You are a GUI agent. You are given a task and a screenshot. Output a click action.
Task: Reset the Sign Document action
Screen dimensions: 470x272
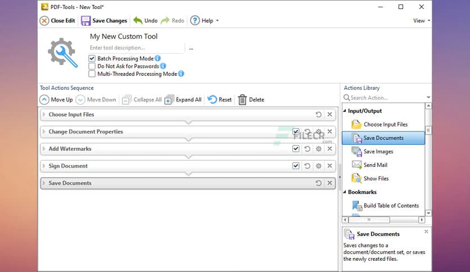pyautogui.click(x=307, y=166)
